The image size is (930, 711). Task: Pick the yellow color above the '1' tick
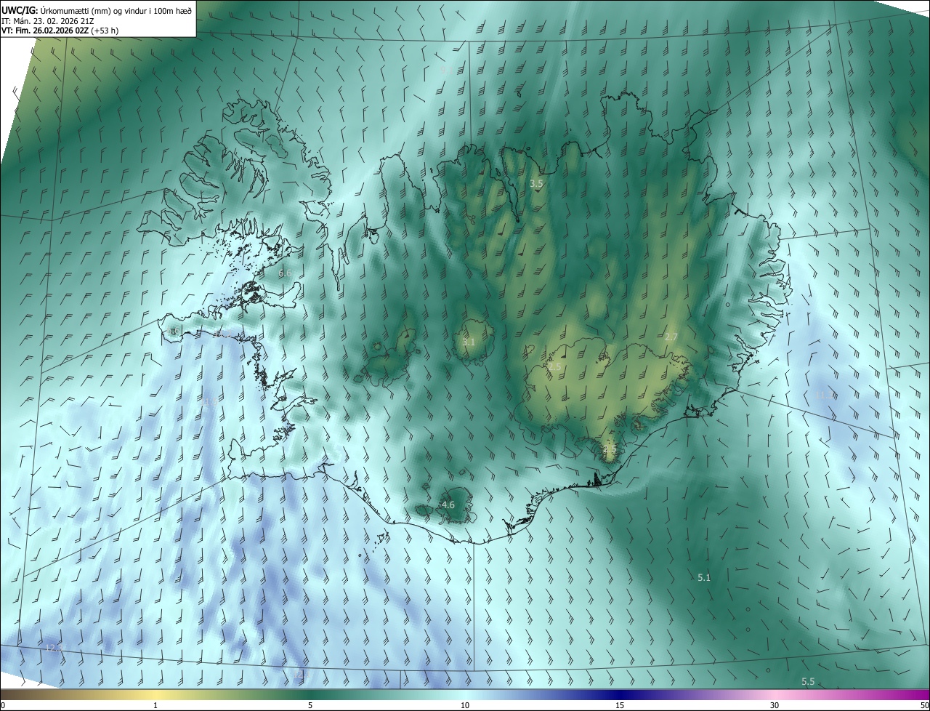point(155,694)
